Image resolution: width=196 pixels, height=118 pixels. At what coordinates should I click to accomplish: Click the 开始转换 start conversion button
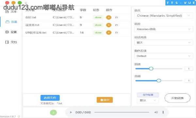point(177,98)
